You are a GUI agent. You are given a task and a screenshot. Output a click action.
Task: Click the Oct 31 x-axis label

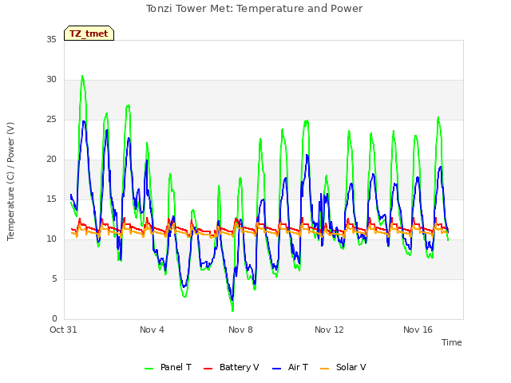(63, 330)
